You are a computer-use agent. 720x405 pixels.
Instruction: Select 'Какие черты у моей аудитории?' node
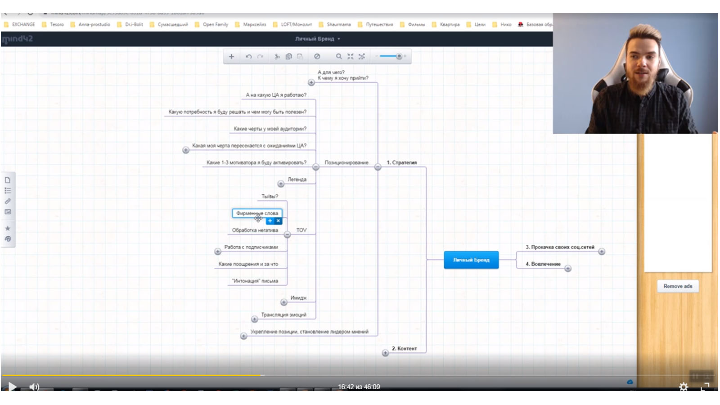(x=270, y=129)
